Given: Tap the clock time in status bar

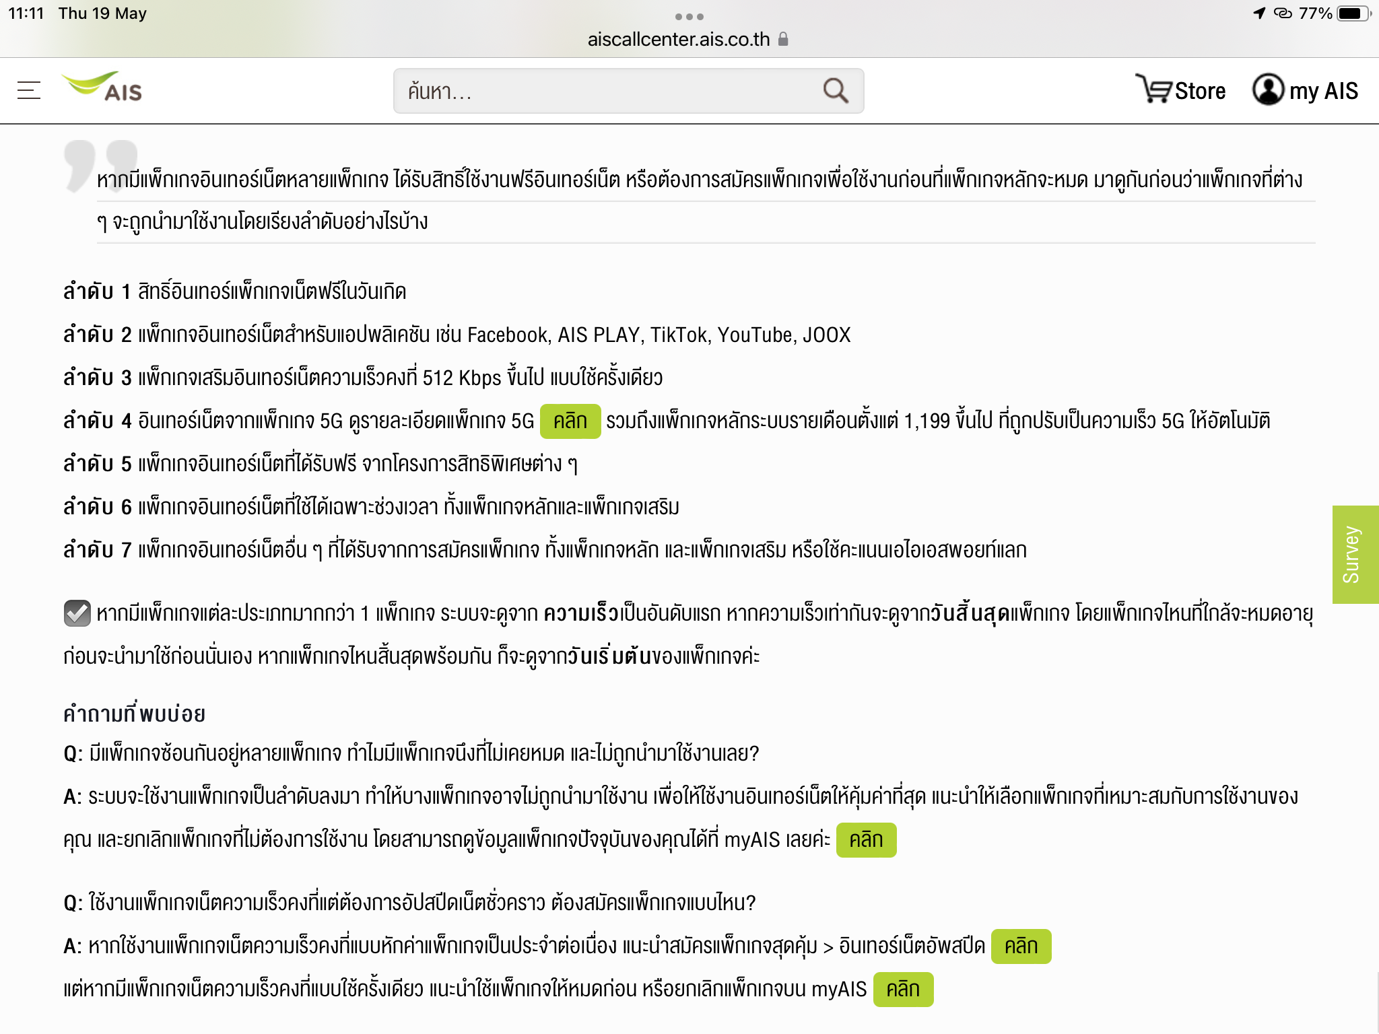Looking at the screenshot, I should click(x=26, y=13).
